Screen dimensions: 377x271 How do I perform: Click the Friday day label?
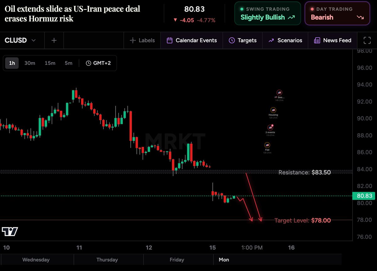click(177, 260)
